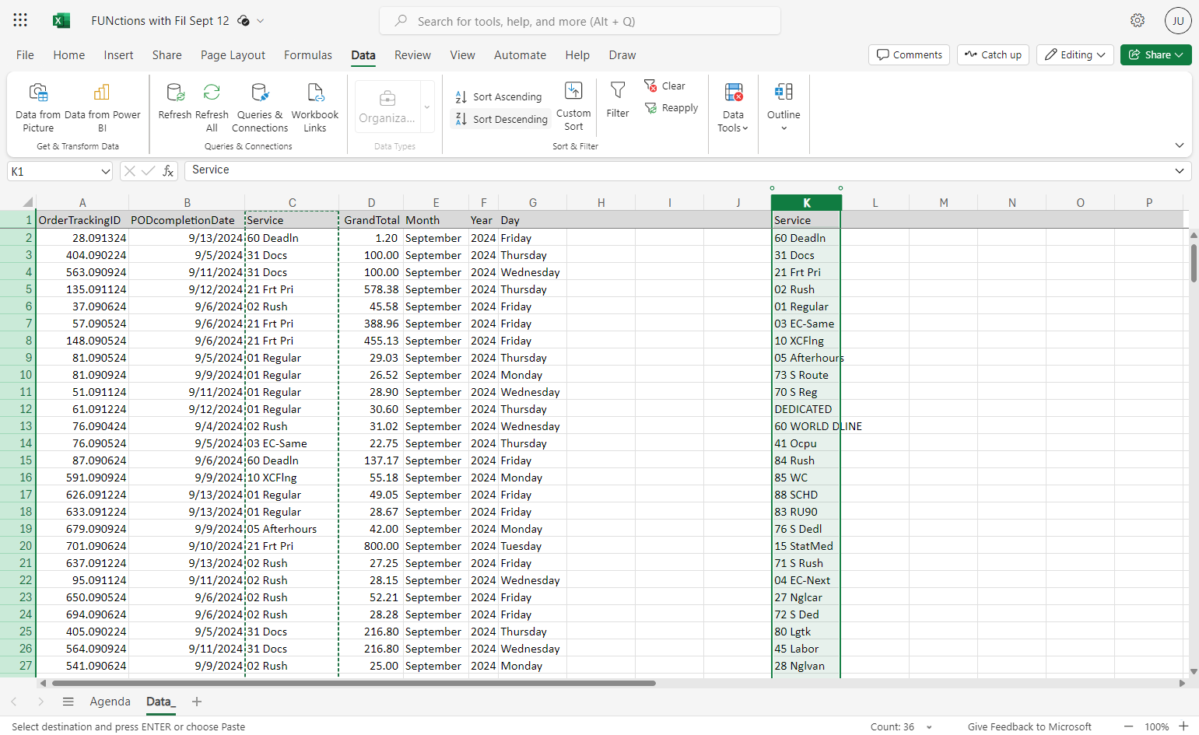1199x735 pixels.
Task: Expand the Data Tools dropdown
Action: (733, 107)
